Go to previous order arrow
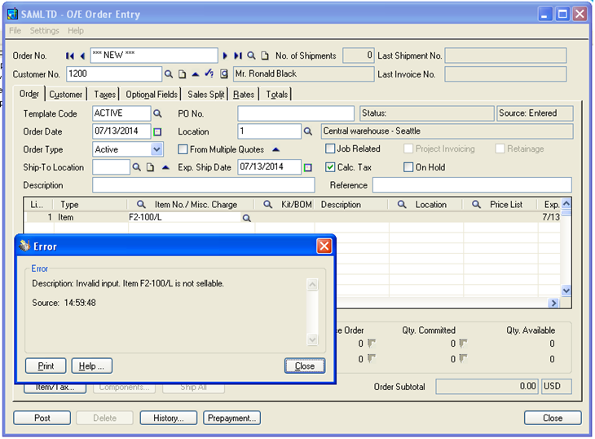The height and width of the screenshot is (439, 595). pyautogui.click(x=82, y=55)
